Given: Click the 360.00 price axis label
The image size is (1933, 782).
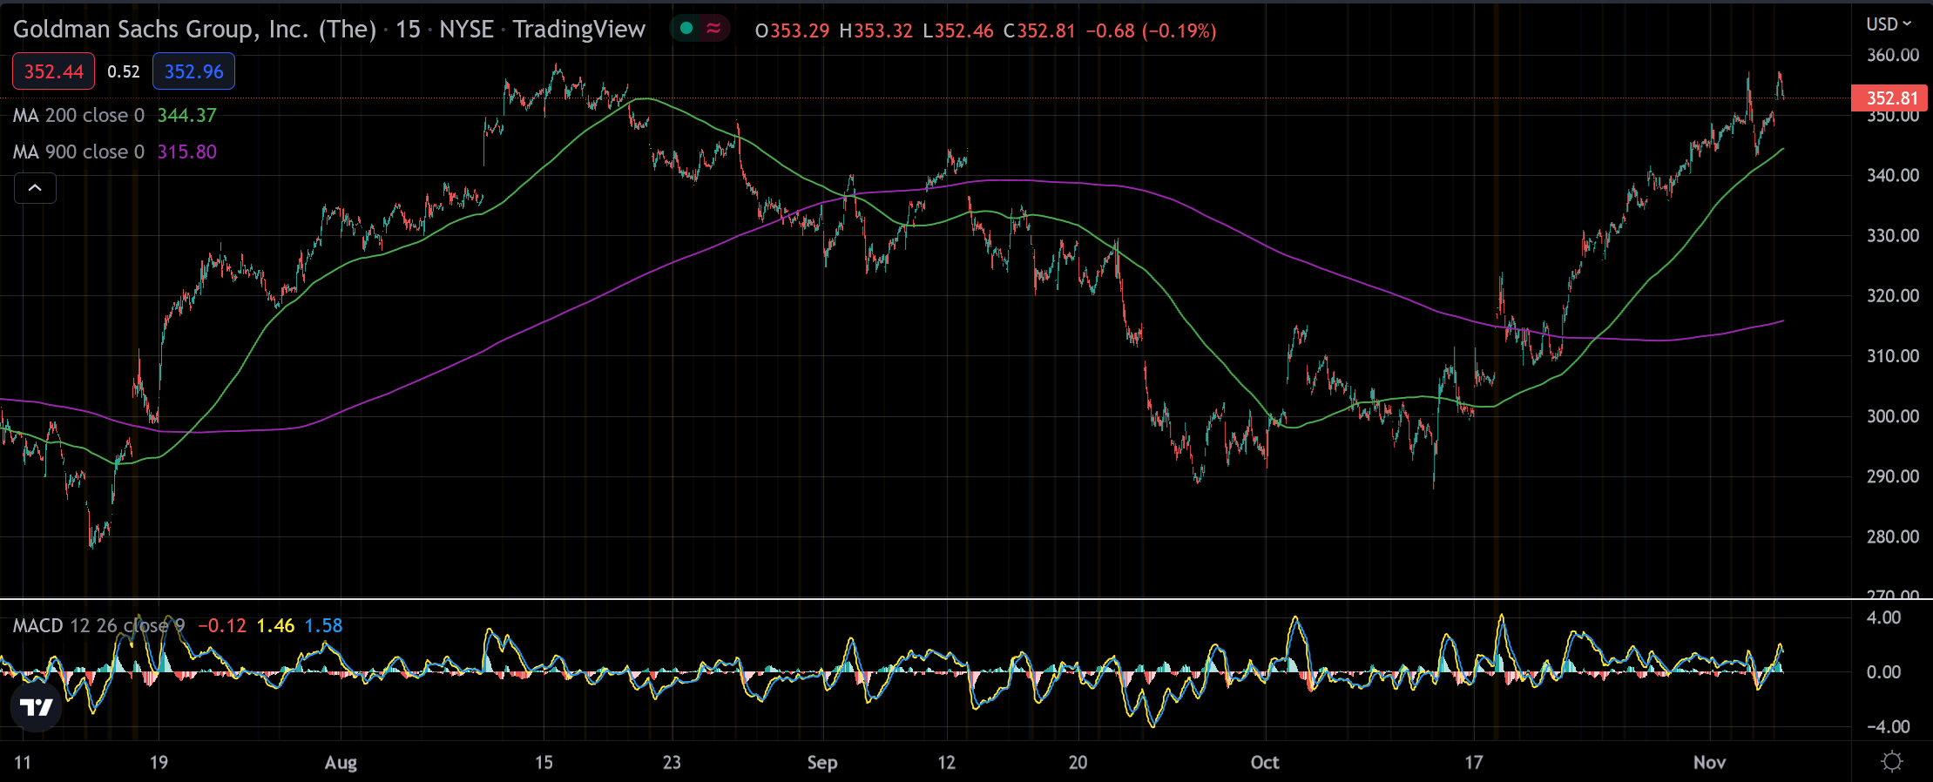Looking at the screenshot, I should click(1892, 55).
